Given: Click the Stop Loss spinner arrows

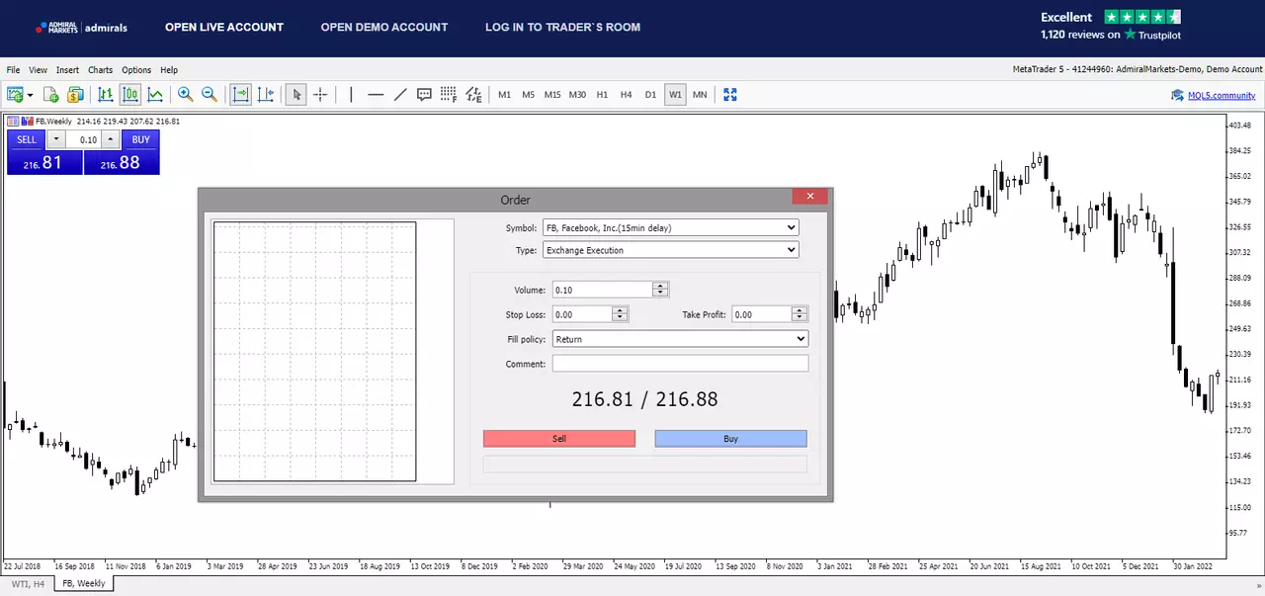Looking at the screenshot, I should point(621,314).
